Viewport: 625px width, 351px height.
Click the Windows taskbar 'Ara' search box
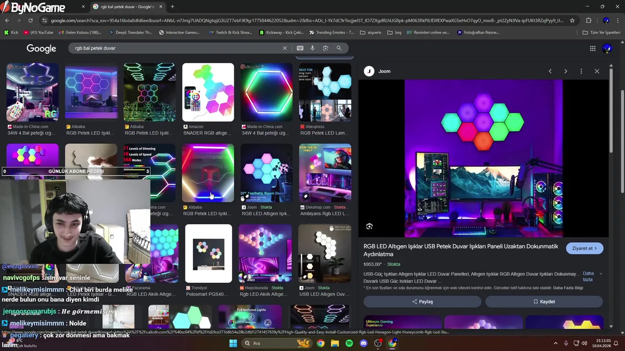277,343
